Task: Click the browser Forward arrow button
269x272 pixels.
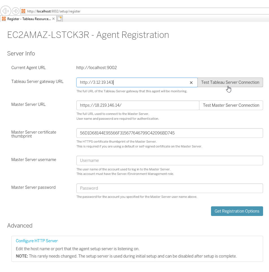Action: coord(15,11)
